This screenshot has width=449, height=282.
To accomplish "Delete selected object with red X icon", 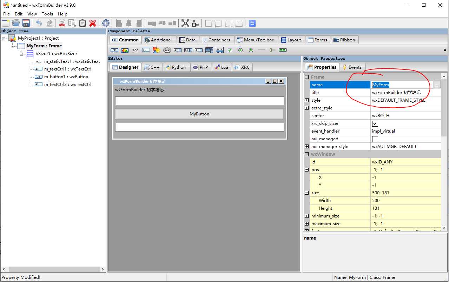I will [93, 23].
